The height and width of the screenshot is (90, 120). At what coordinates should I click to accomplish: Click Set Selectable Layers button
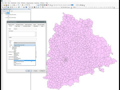point(65,7)
